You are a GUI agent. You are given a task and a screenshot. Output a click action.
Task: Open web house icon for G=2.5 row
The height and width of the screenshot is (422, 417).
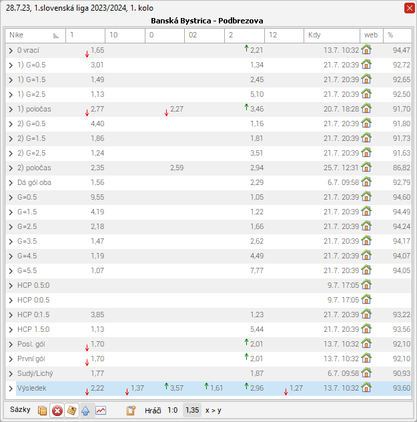[x=366, y=226]
